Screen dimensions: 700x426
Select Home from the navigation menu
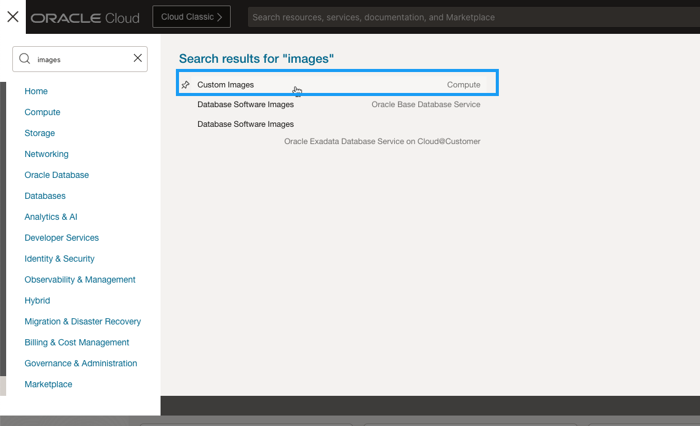[x=36, y=91]
